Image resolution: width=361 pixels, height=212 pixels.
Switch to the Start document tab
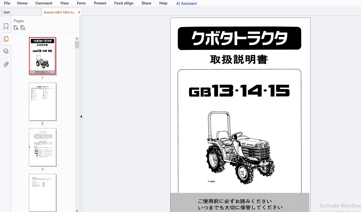(x=21, y=12)
